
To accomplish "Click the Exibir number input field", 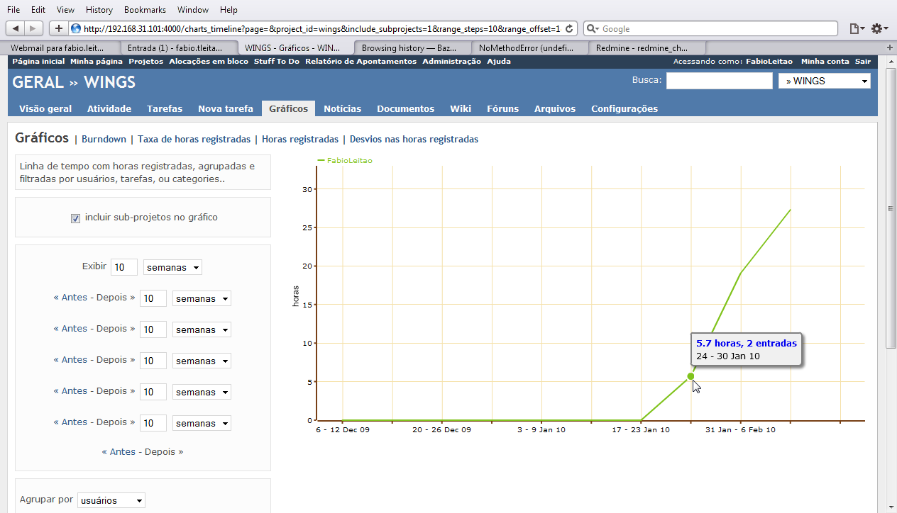I will (124, 267).
